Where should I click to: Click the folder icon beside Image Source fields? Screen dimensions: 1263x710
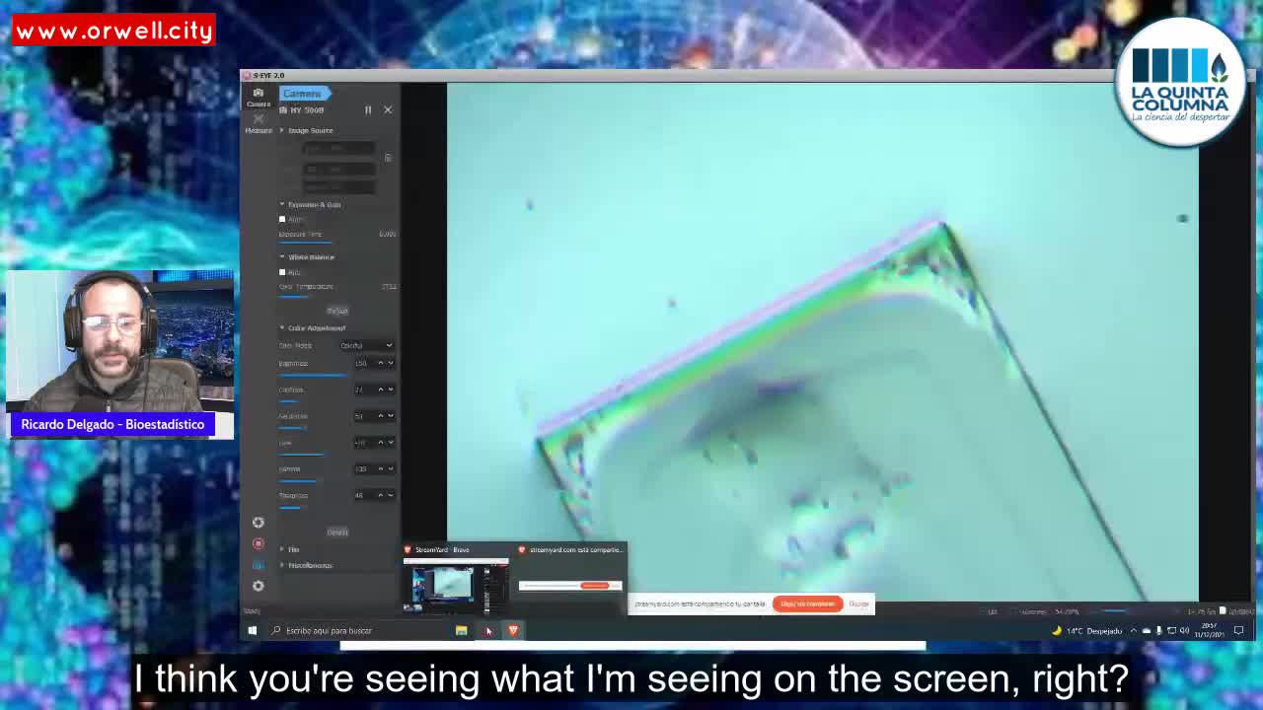tap(388, 158)
